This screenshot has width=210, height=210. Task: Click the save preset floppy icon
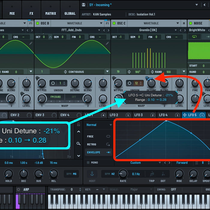pos(83,5)
